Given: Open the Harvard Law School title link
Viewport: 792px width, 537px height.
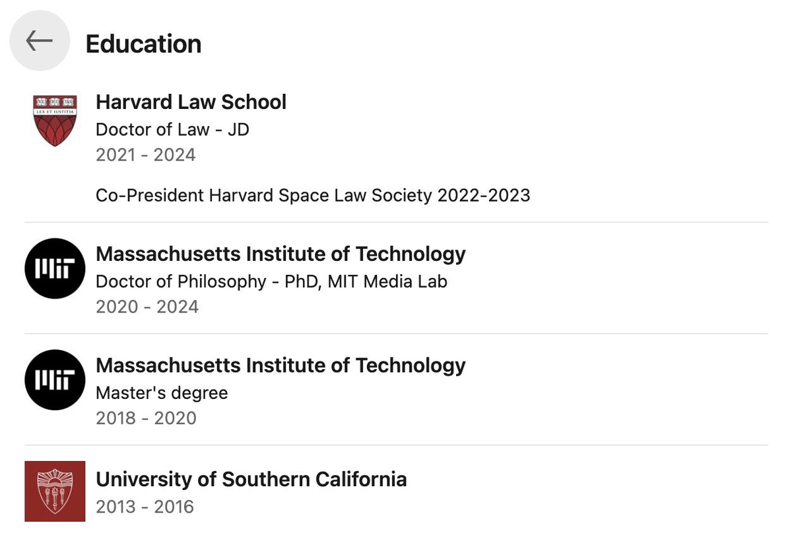Looking at the screenshot, I should (x=191, y=102).
